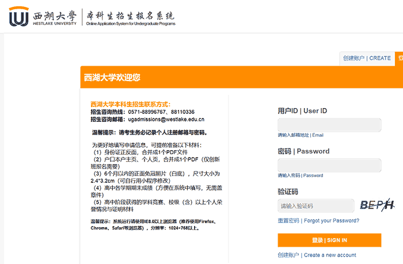Click the 西湖大学欢迎您 banner heading
Screen dimensions: 403x264
tap(112, 77)
